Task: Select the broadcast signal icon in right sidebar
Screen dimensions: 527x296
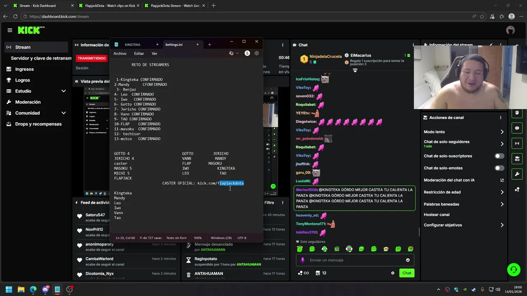Action: point(517,143)
